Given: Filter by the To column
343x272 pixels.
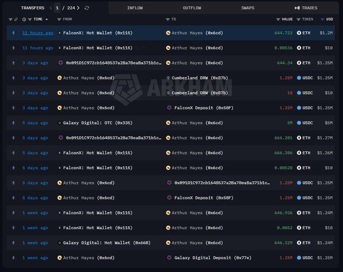Looking at the screenshot, I should point(167,20).
